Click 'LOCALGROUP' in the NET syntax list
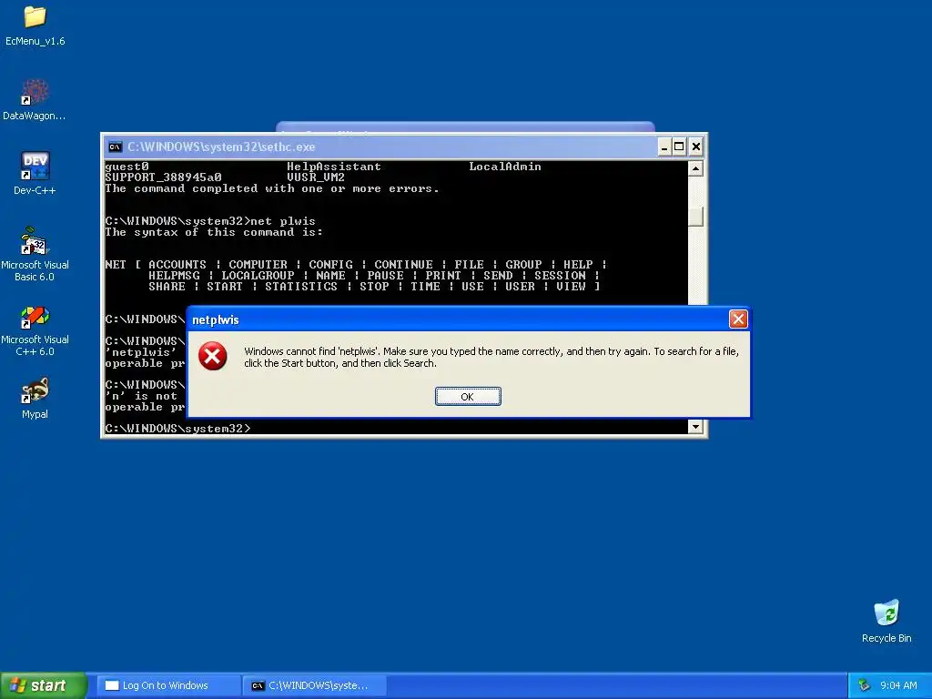932x699 pixels. [258, 275]
